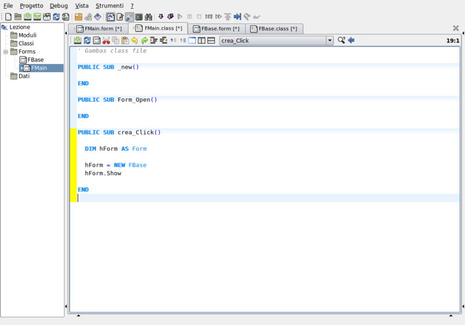Click the binoculars Find icon
Image resolution: width=465 pixels, height=325 pixels.
[148, 17]
